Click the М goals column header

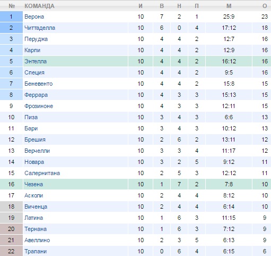tap(229, 6)
